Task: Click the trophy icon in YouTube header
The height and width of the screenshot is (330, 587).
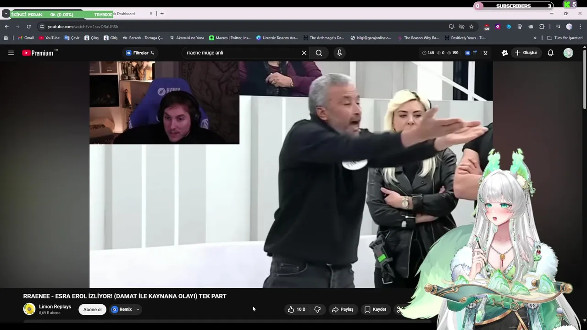Action: [x=485, y=53]
